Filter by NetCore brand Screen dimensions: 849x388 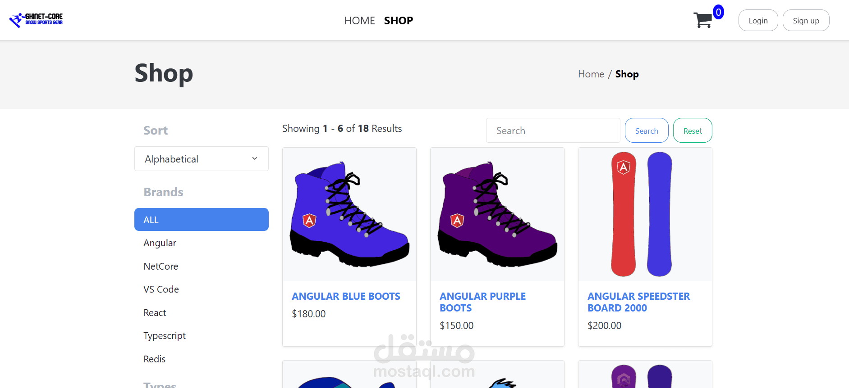(x=161, y=266)
